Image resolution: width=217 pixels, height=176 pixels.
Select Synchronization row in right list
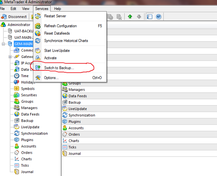[x=139, y=115]
